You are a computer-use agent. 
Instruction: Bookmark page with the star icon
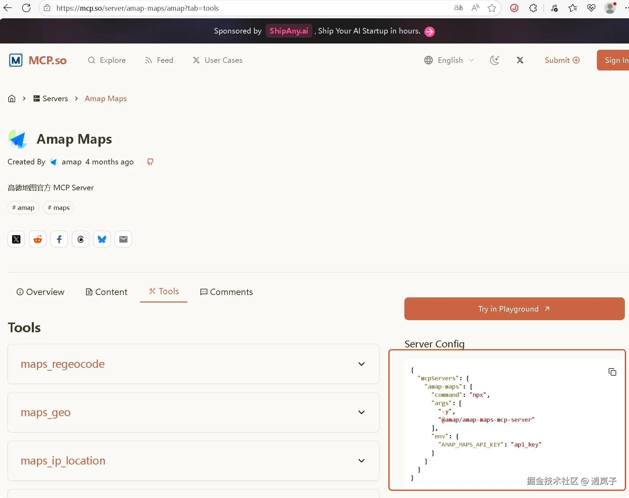pyautogui.click(x=492, y=8)
